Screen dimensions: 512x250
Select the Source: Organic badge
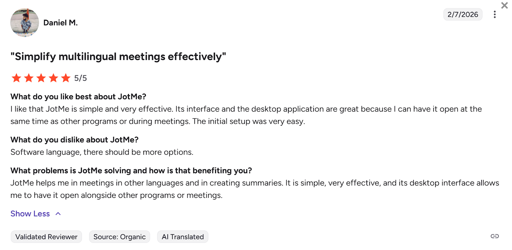pos(119,237)
